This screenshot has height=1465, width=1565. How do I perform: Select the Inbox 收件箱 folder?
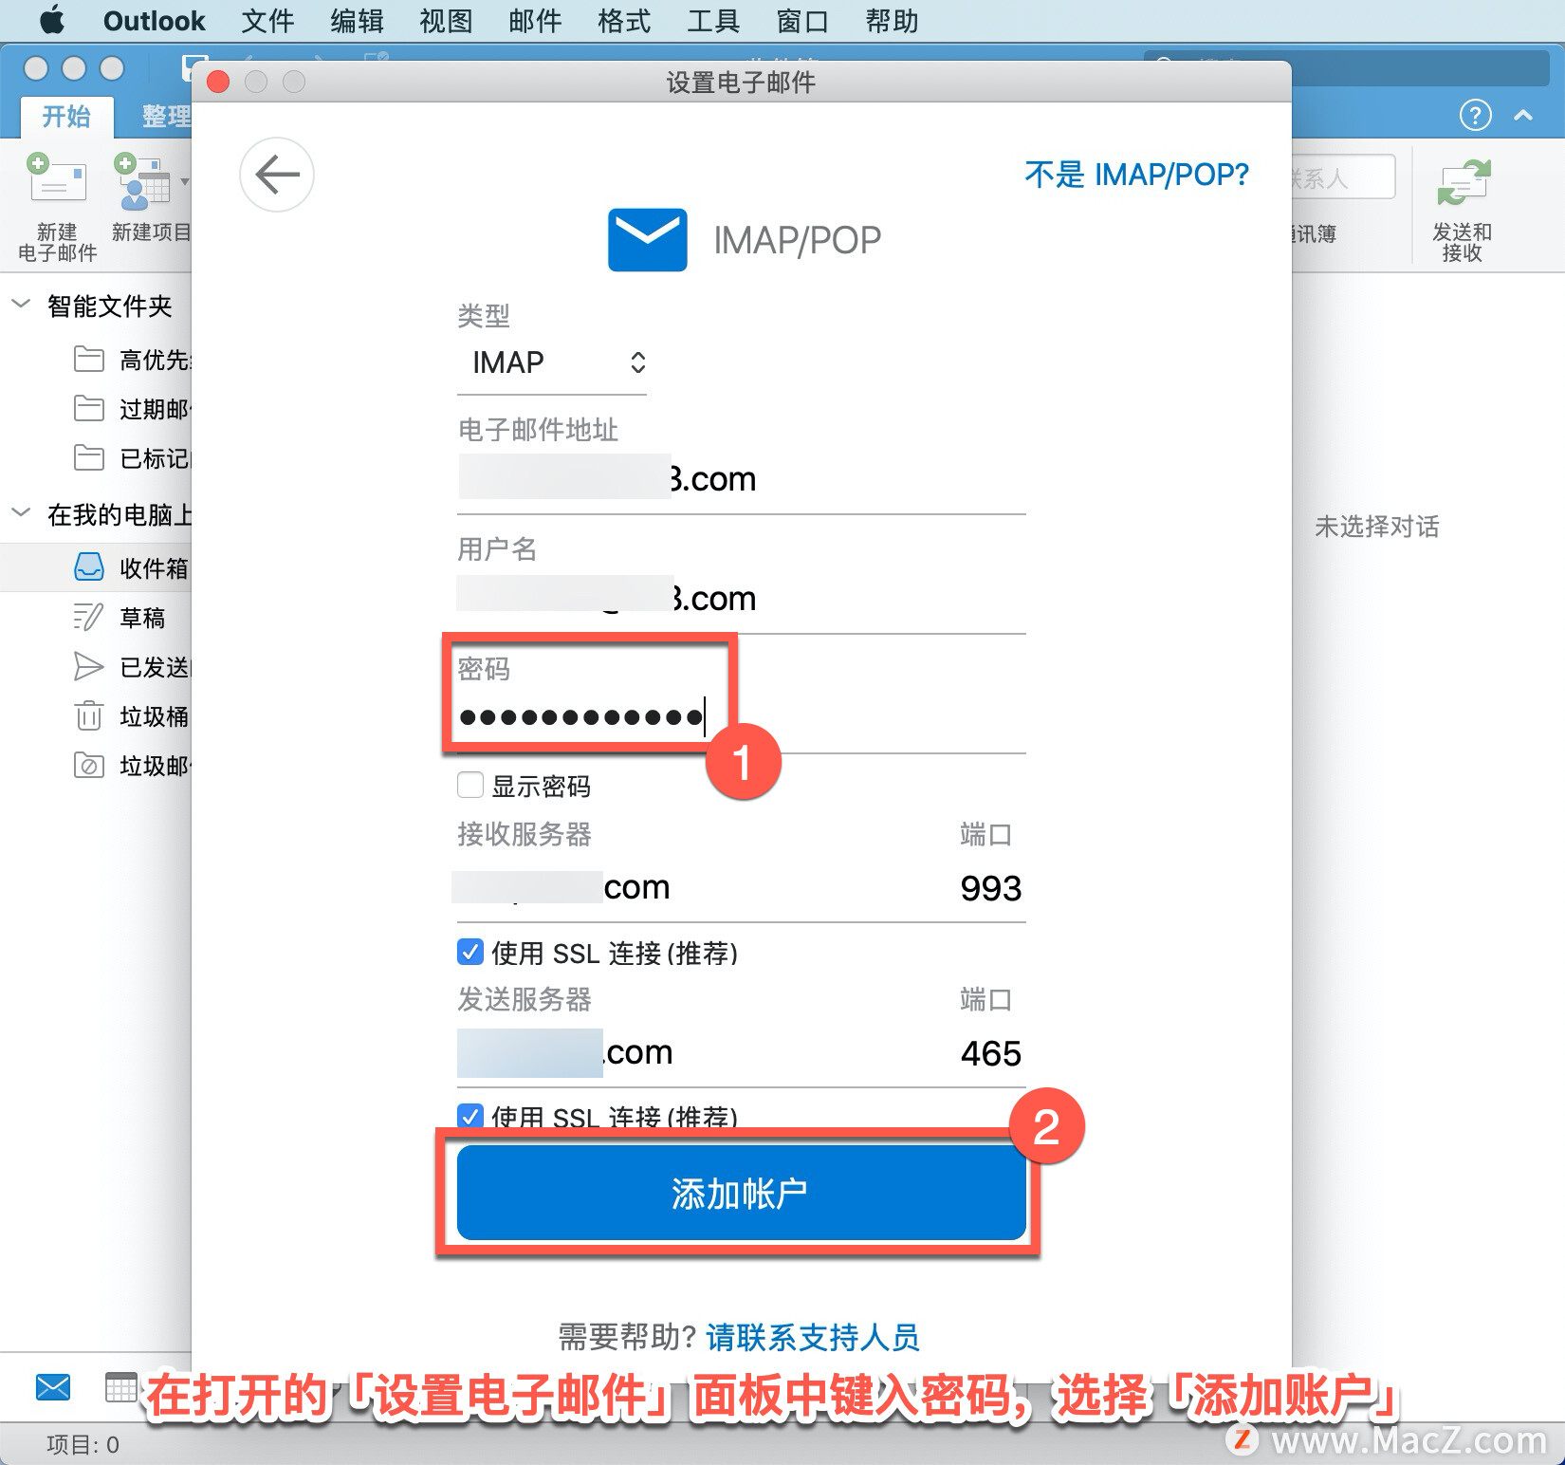coord(96,567)
